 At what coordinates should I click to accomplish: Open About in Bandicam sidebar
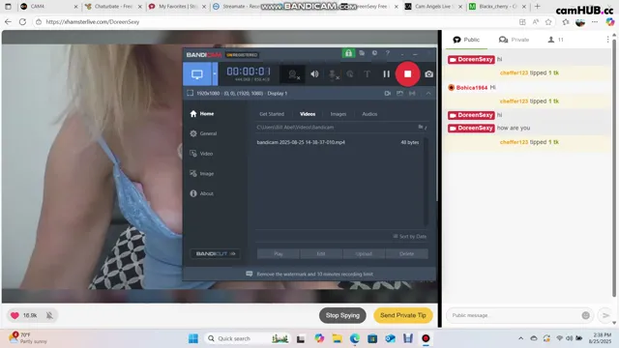[x=202, y=193]
